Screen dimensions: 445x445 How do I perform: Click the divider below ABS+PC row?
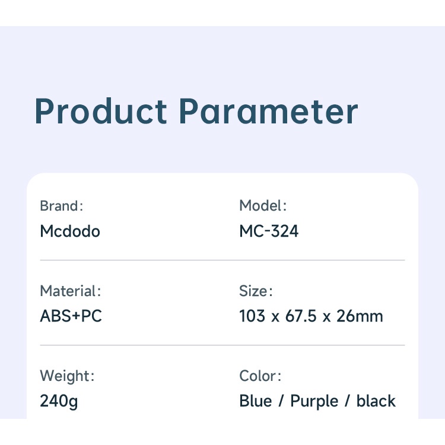(x=223, y=345)
